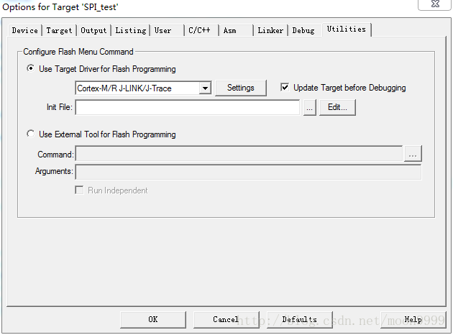Open Help for this dialog

[x=413, y=319]
